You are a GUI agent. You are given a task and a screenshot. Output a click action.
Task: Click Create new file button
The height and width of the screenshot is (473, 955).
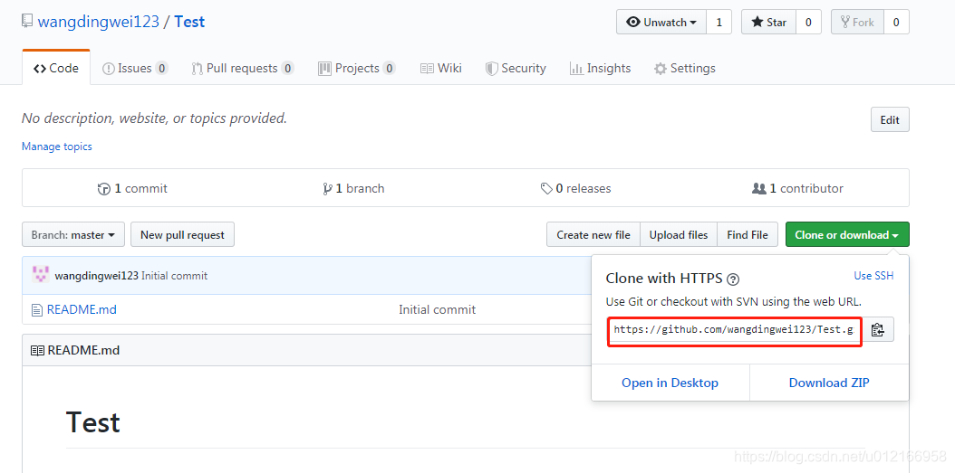593,234
